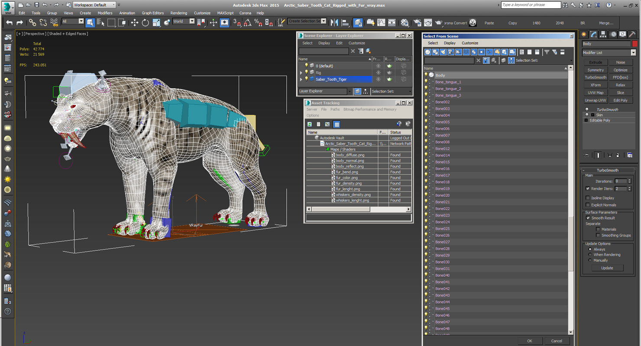This screenshot has height=346, width=641.
Task: Expand the Skin modifier in the stack
Action: 592,115
